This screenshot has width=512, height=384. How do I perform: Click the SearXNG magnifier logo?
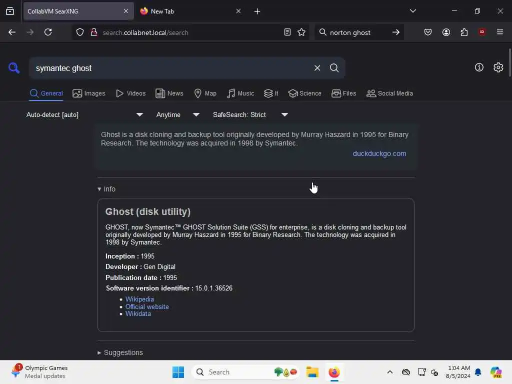14,68
